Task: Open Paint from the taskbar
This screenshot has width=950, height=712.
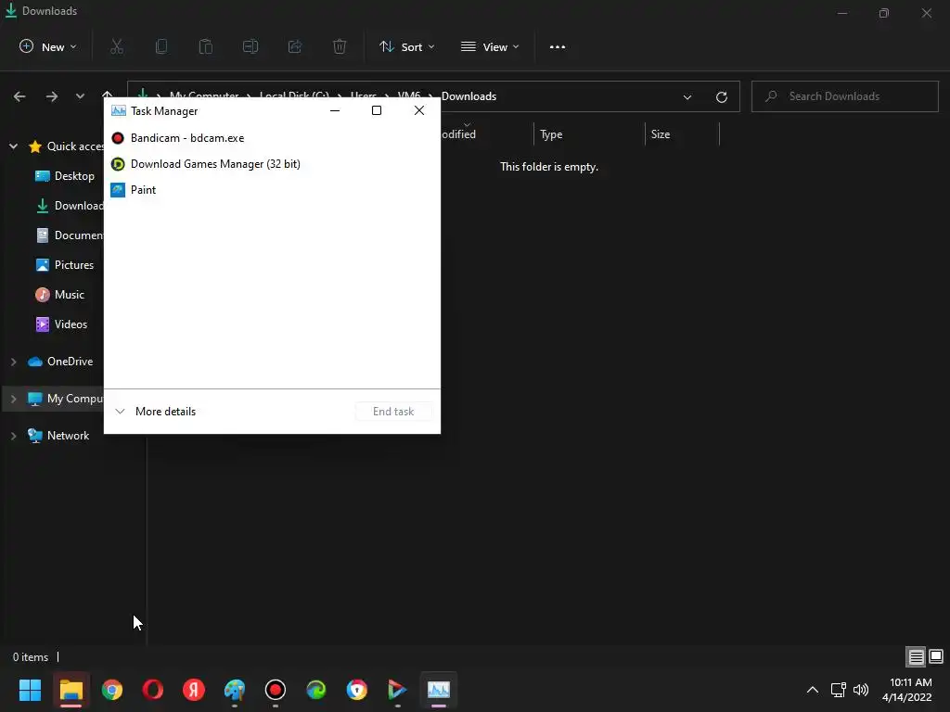Action: (235, 690)
